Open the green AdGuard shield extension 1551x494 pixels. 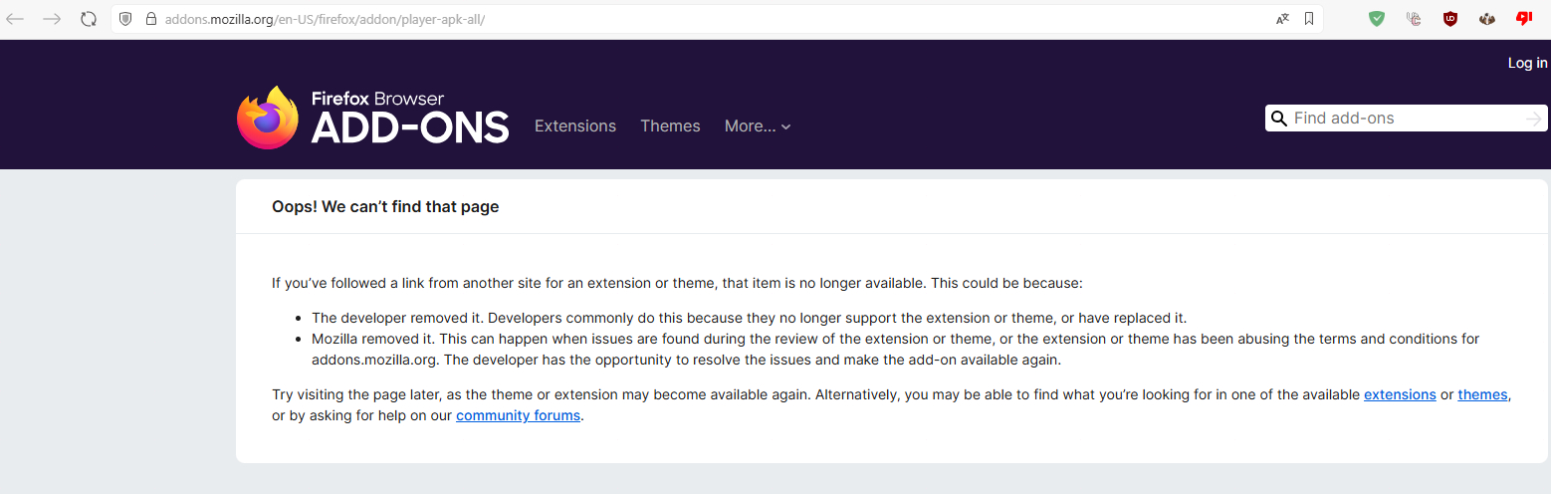click(x=1377, y=19)
